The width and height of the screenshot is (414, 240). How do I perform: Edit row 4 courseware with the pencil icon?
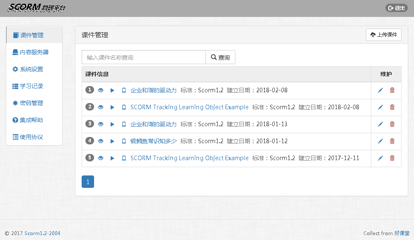point(380,141)
